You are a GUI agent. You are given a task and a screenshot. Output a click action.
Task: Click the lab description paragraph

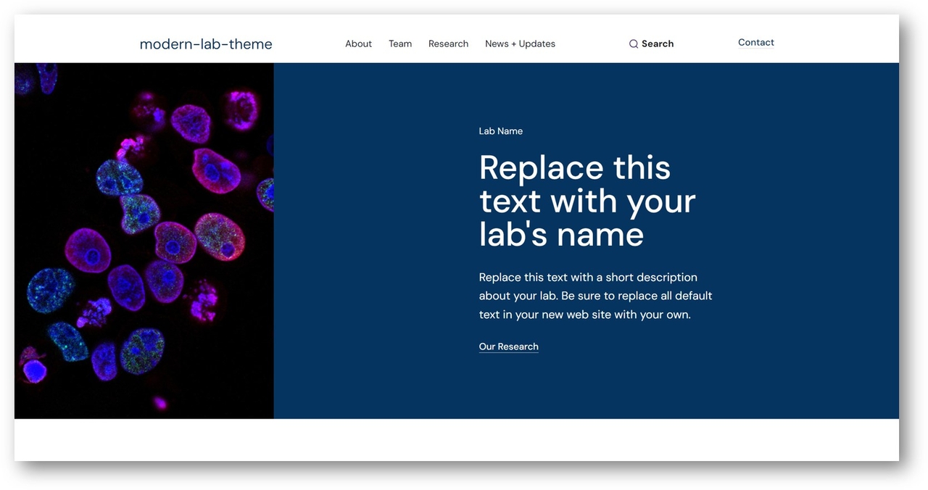[594, 295]
